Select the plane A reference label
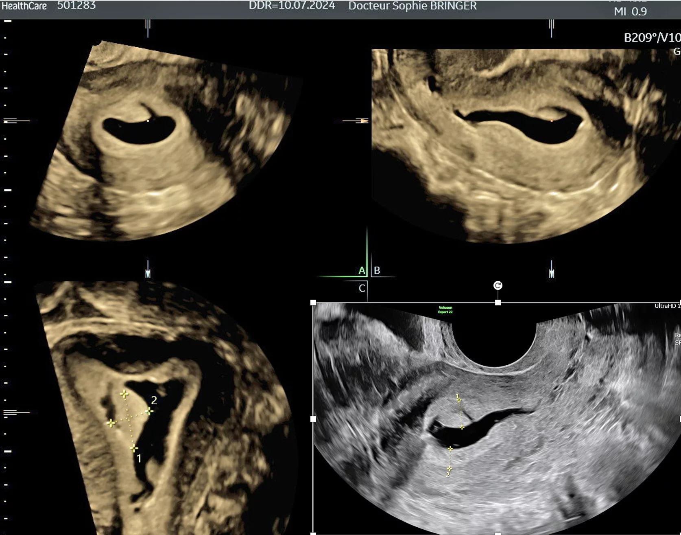681x535 pixels. pos(362,270)
